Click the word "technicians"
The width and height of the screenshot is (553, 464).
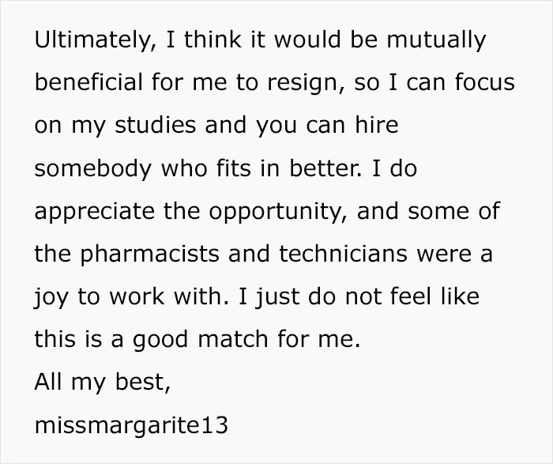click(x=343, y=254)
